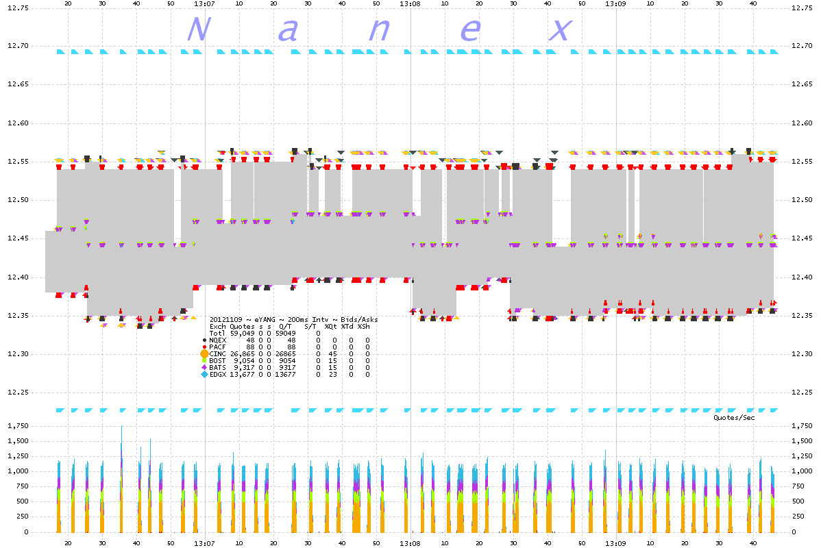Click the 12.60 label on left price axis

pos(19,123)
